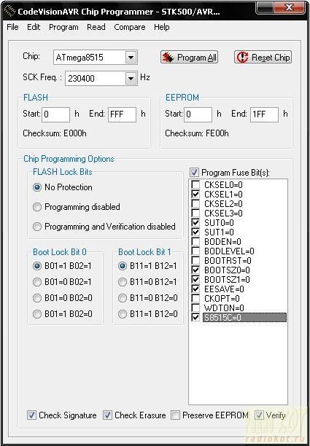Disable the Check Signature checkbox
Screen dimensions: 310x446
(x=31, y=415)
